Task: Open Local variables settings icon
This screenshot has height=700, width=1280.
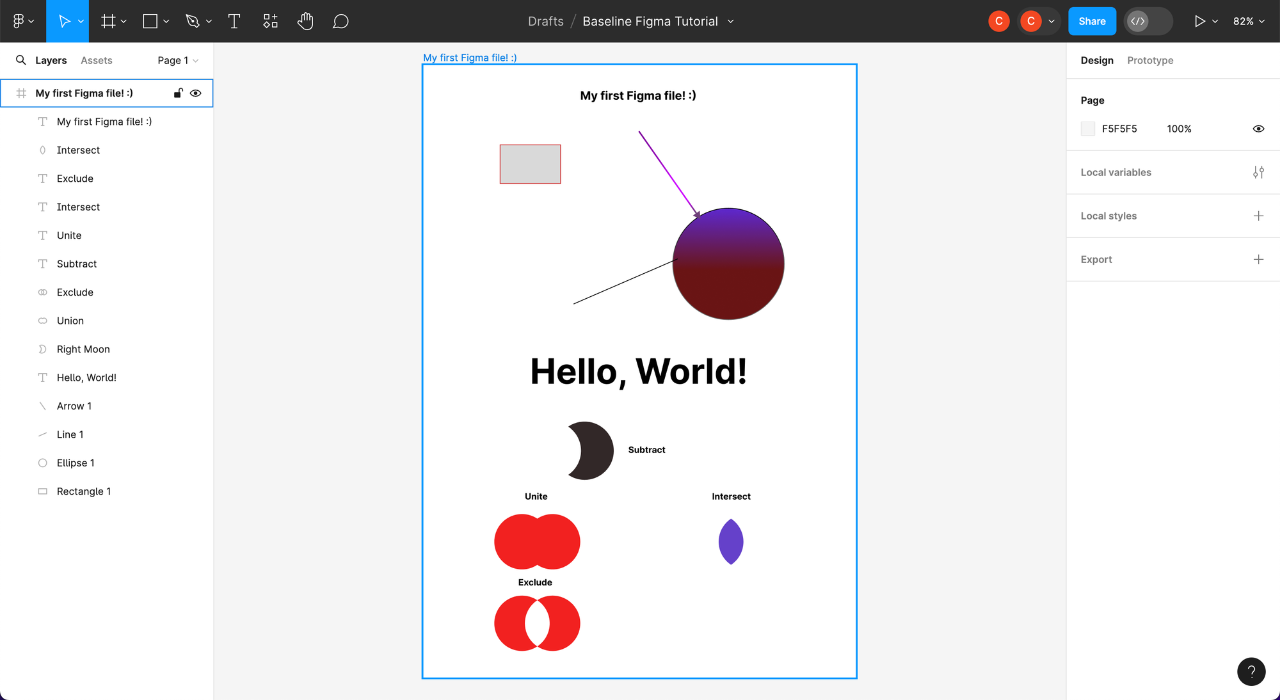Action: click(x=1258, y=172)
